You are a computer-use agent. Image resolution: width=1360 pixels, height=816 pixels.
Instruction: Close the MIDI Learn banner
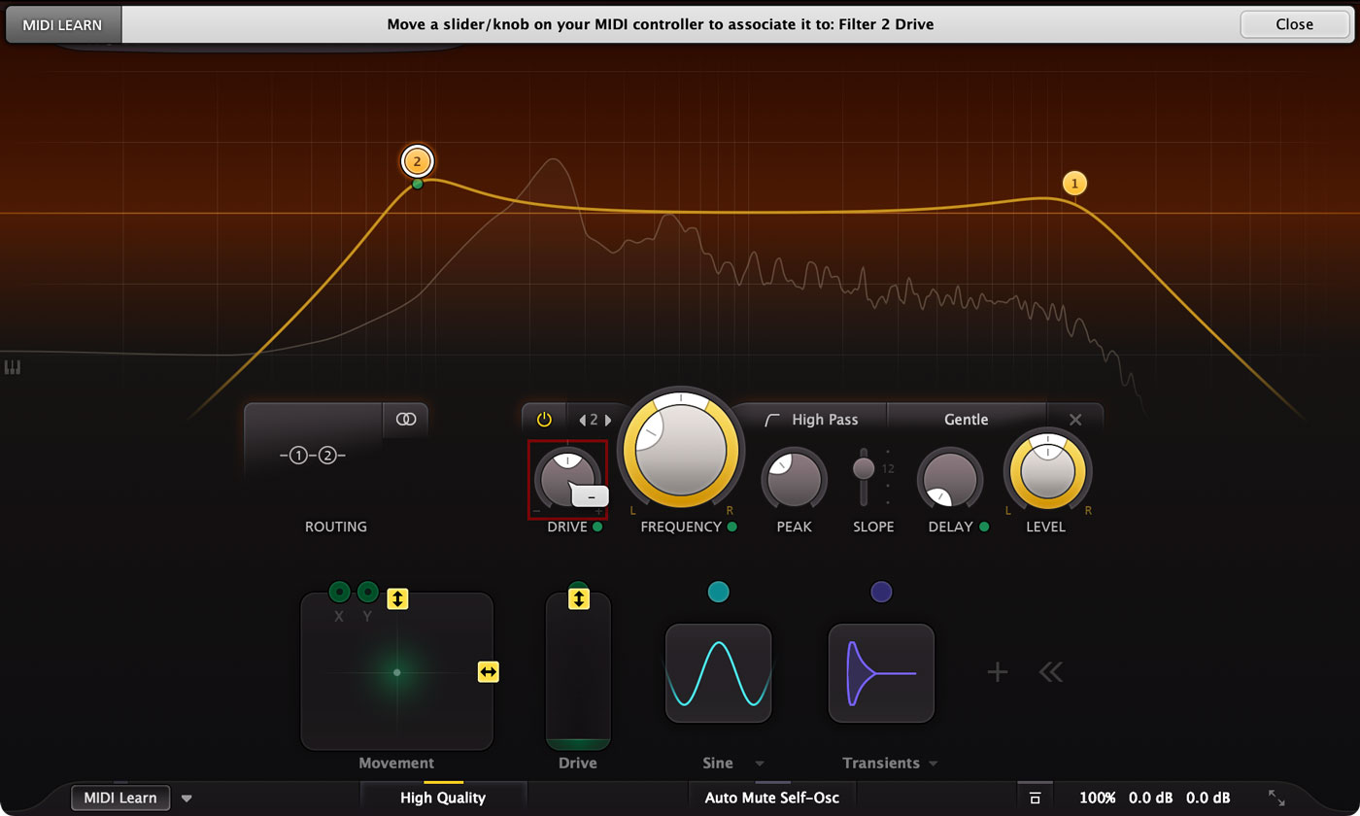[x=1294, y=24]
